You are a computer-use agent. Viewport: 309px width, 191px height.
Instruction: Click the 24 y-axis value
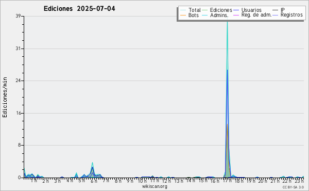tap(19, 81)
